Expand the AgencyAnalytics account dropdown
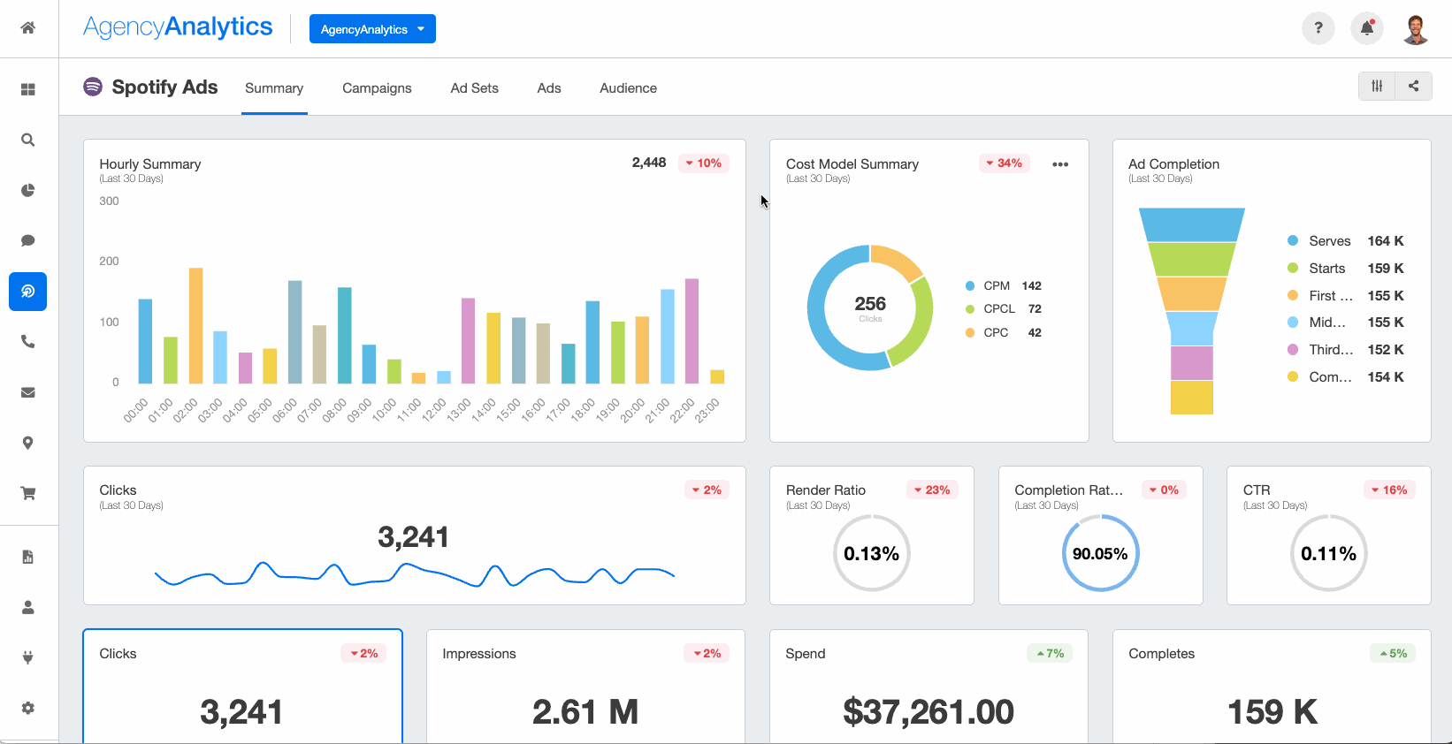 (x=372, y=29)
